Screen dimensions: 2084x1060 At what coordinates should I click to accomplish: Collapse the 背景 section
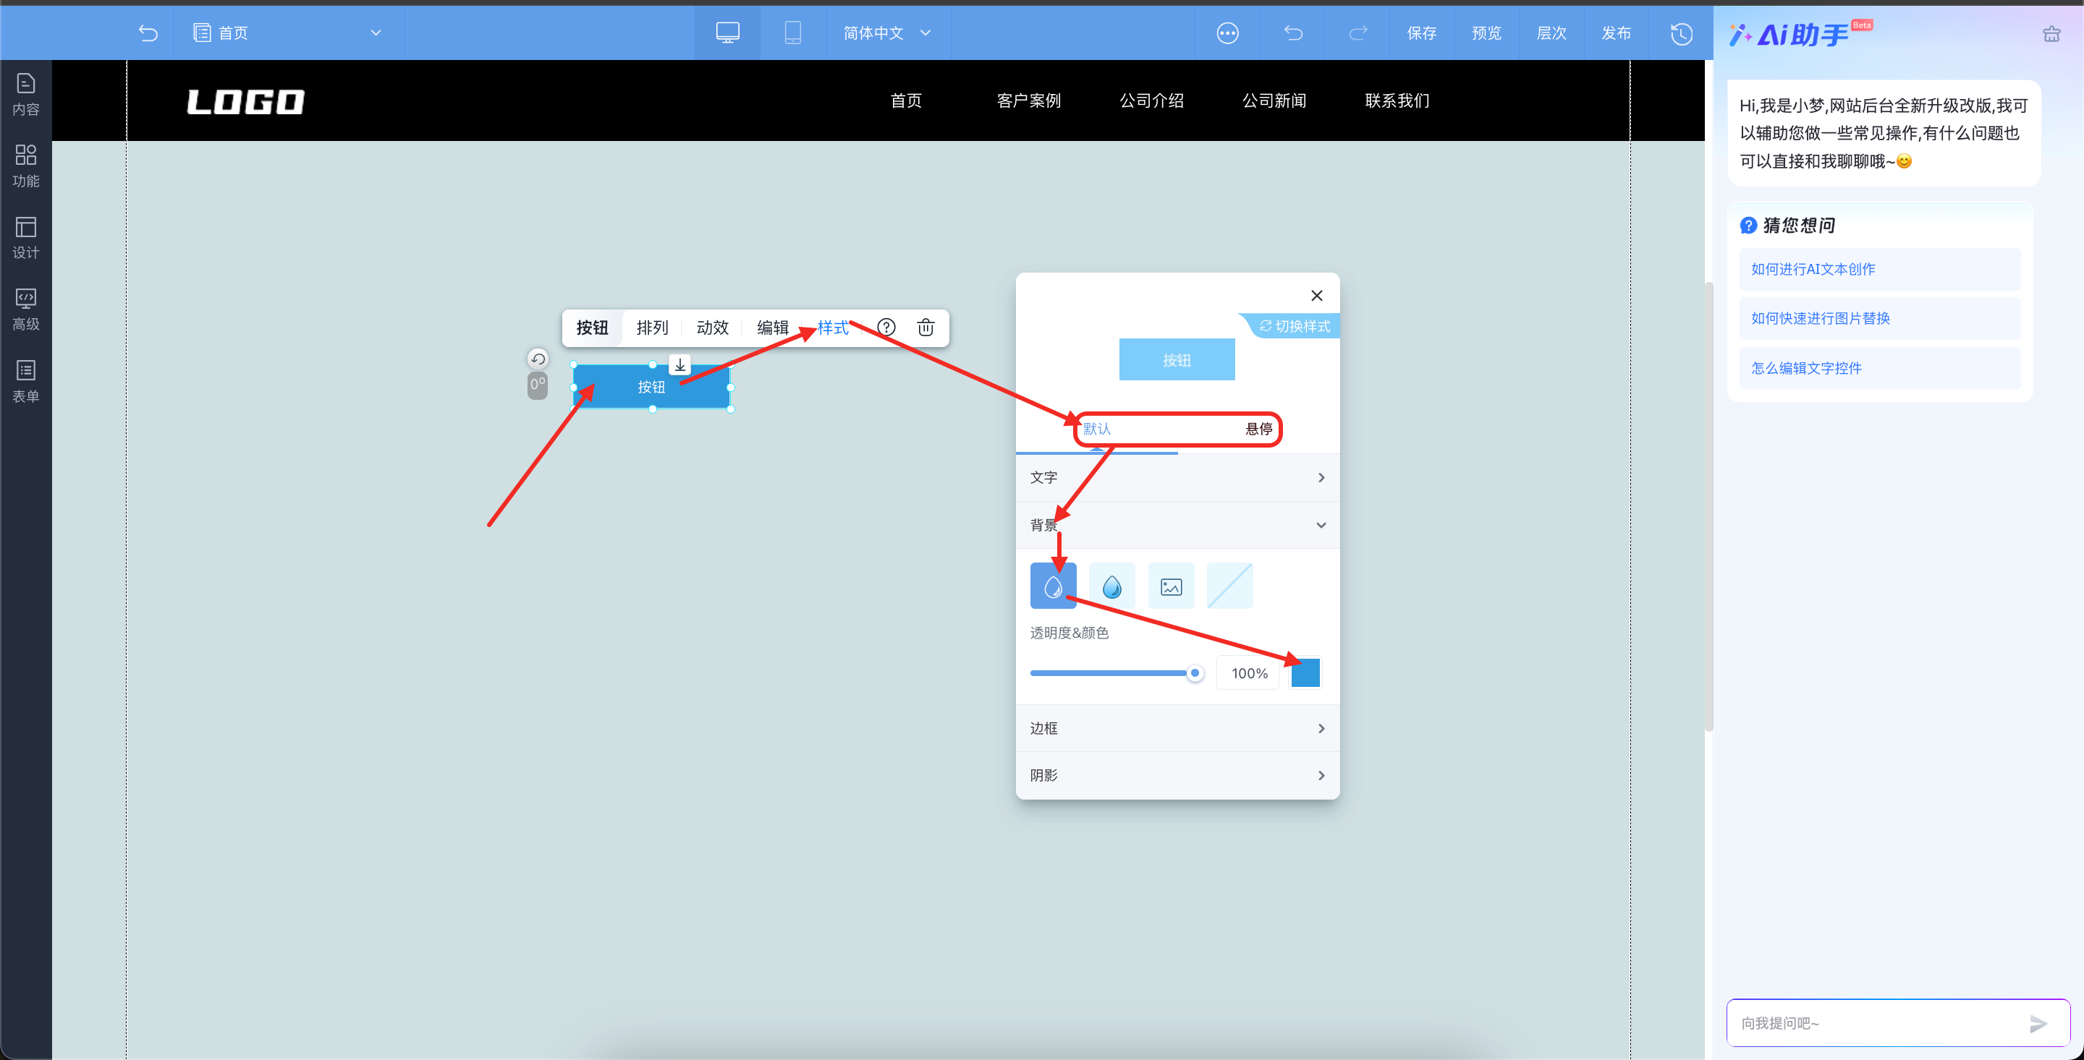pyautogui.click(x=1177, y=526)
